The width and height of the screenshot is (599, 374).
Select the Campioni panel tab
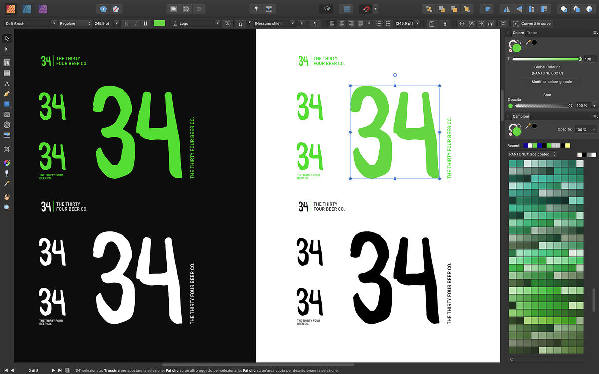coord(521,116)
